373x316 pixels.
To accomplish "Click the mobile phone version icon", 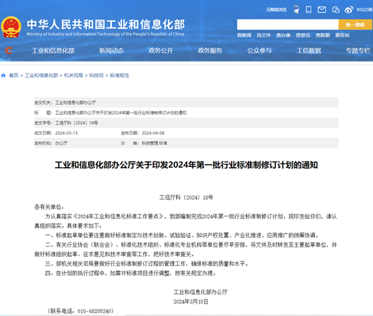I will 308,9.
